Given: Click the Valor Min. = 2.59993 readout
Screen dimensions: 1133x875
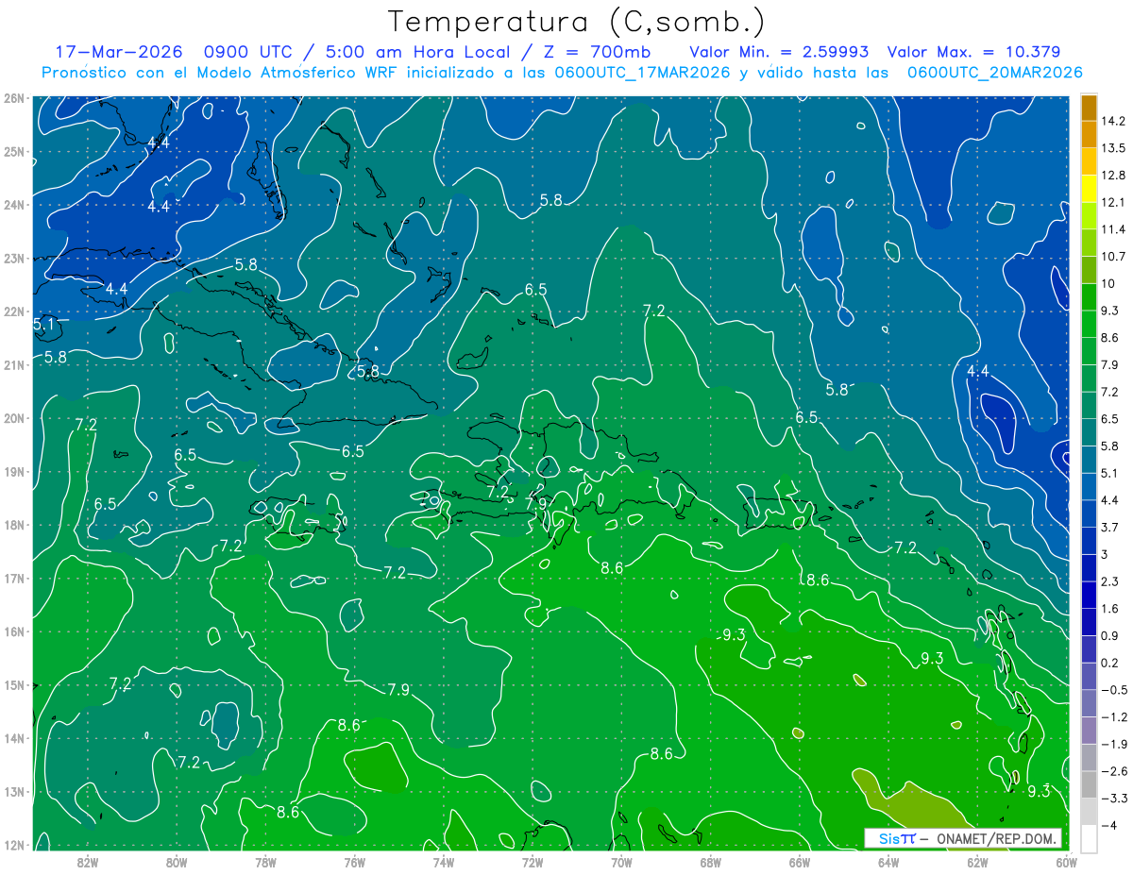Looking at the screenshot, I should pyautogui.click(x=779, y=52).
